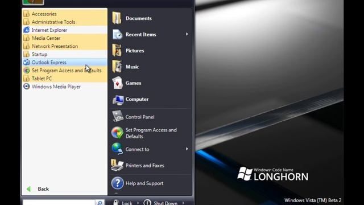
Task: Expand the Recent Items submenu arrow
Action: point(187,34)
